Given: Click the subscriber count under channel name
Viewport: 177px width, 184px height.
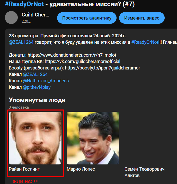Looking at the screenshot, I should click(26, 21).
